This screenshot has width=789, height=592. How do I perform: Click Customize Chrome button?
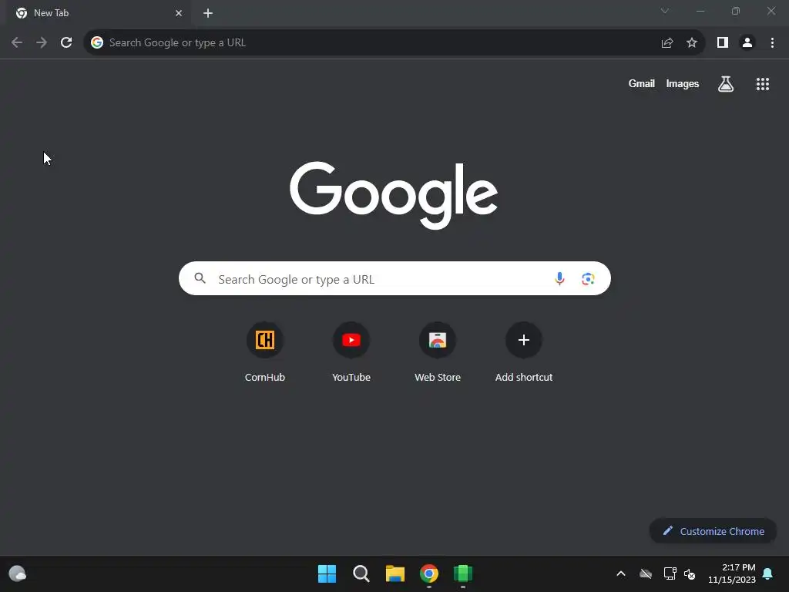tap(713, 531)
